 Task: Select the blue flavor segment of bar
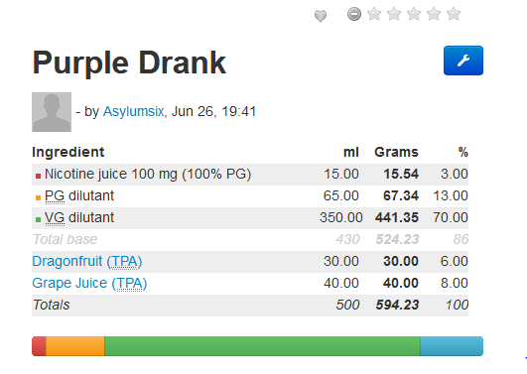click(452, 346)
